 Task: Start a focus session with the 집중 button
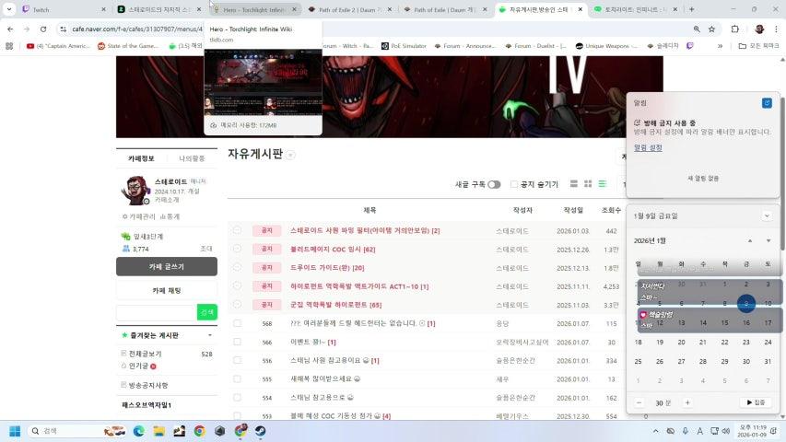coord(756,402)
